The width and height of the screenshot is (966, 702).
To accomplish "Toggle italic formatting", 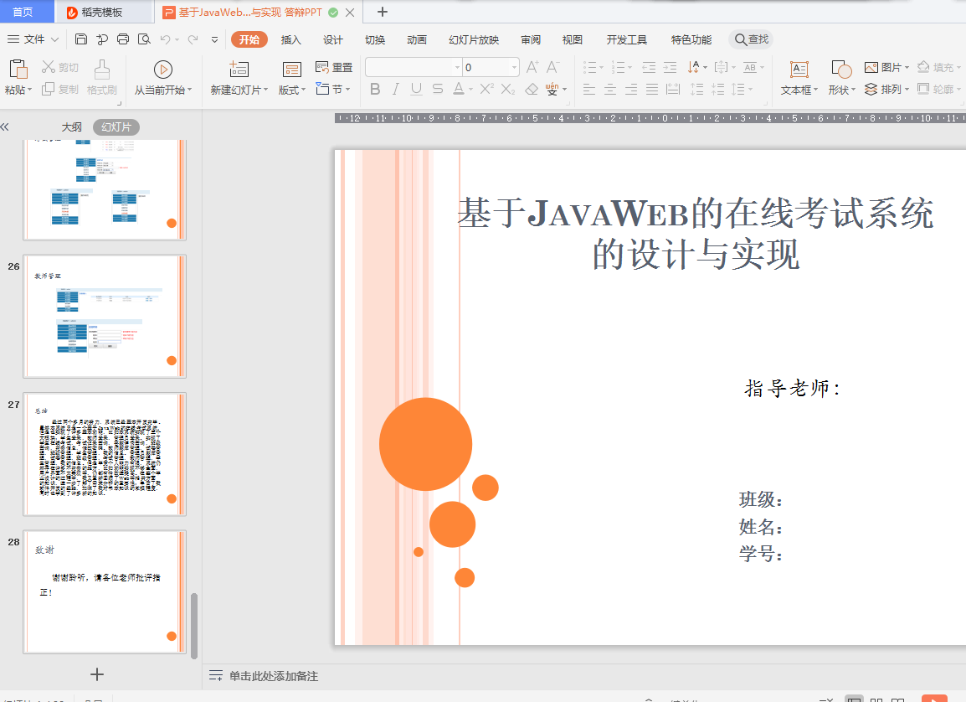I will point(395,89).
